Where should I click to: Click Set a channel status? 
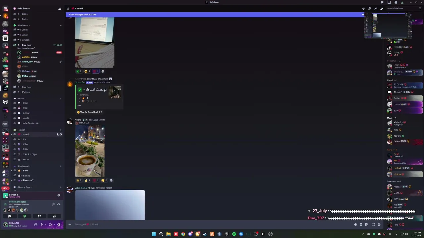point(26,48)
